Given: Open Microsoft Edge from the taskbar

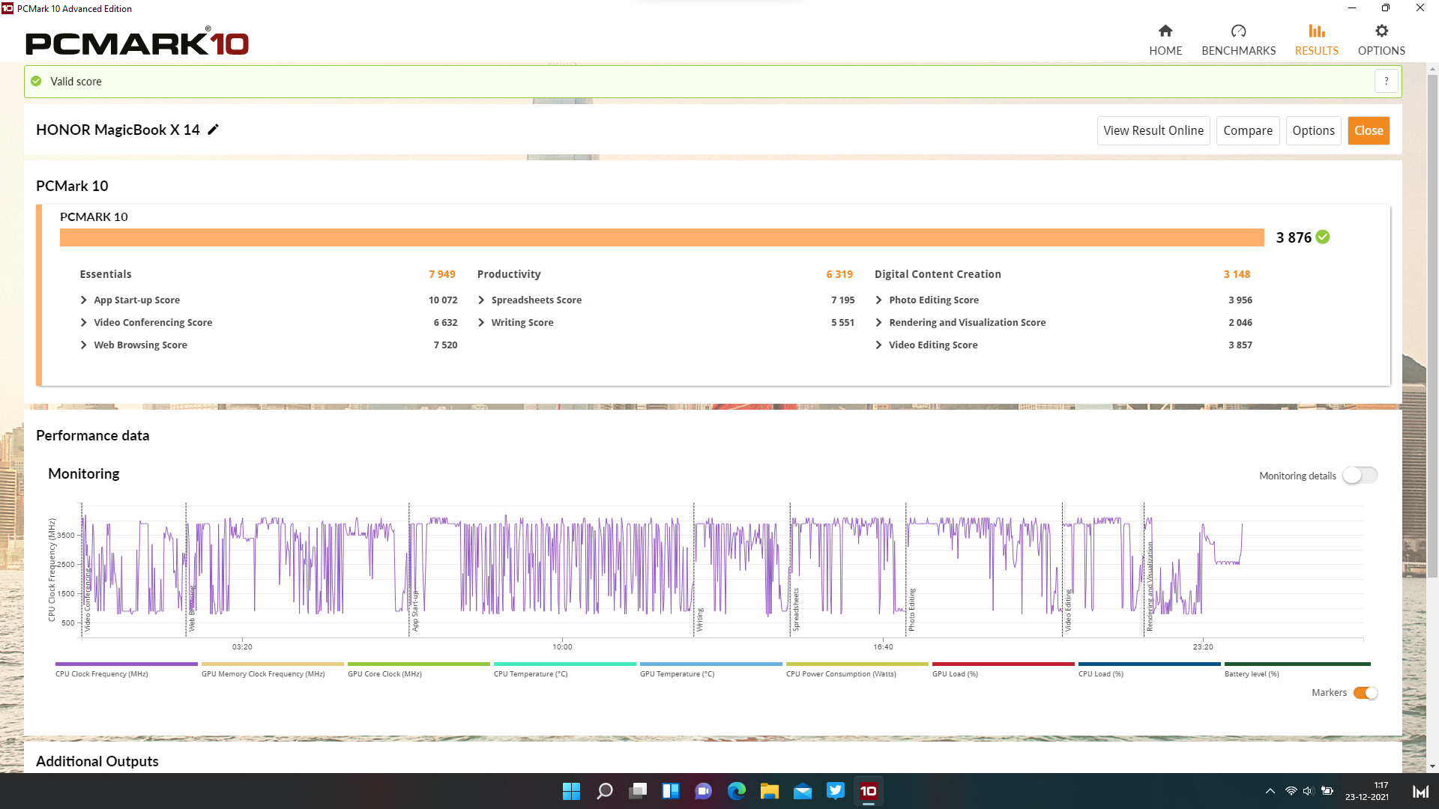Looking at the screenshot, I should pyautogui.click(x=736, y=791).
